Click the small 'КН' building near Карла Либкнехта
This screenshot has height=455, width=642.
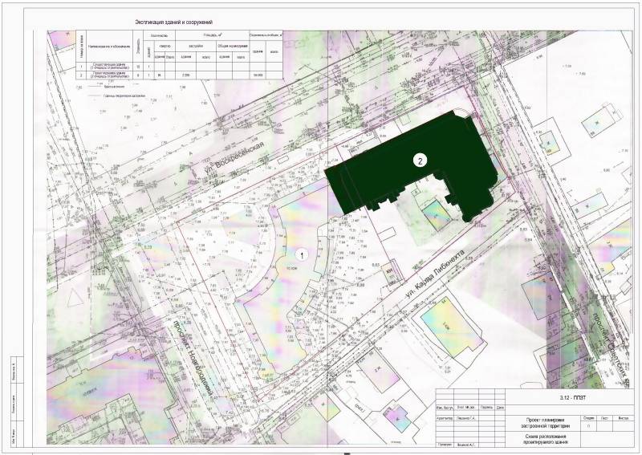(389, 273)
